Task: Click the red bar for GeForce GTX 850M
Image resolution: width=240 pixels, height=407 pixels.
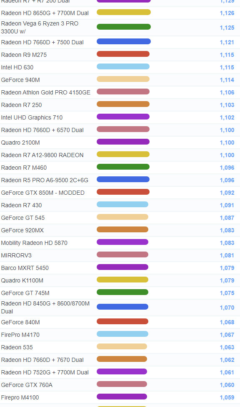Action: click(x=123, y=192)
